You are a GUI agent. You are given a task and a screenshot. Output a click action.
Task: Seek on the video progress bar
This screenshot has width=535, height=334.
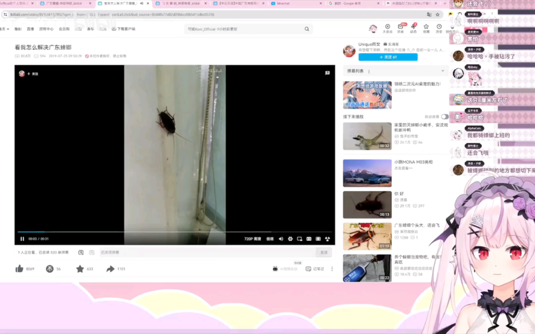pos(175,232)
